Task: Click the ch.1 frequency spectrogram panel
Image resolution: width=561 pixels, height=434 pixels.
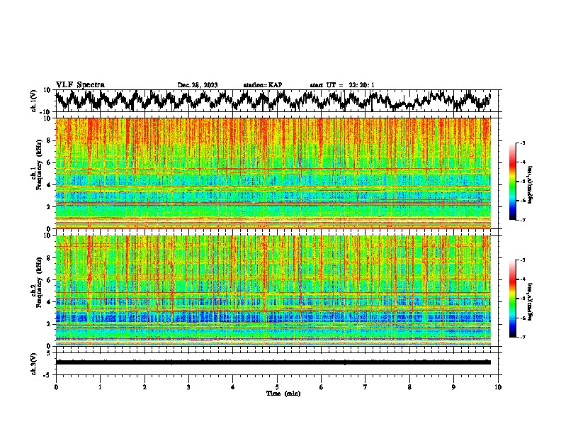Action: pyautogui.click(x=273, y=173)
